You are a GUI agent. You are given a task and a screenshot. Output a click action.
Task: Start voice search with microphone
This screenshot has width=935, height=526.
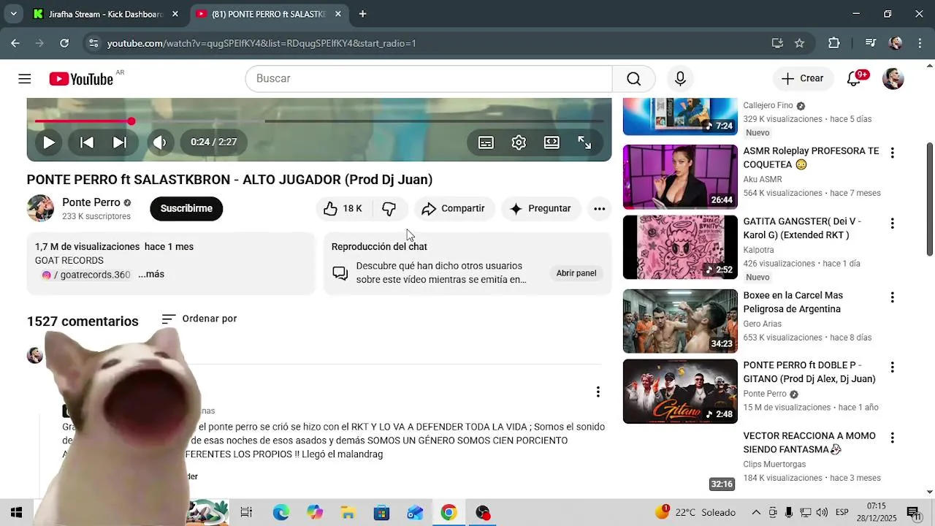click(x=680, y=79)
